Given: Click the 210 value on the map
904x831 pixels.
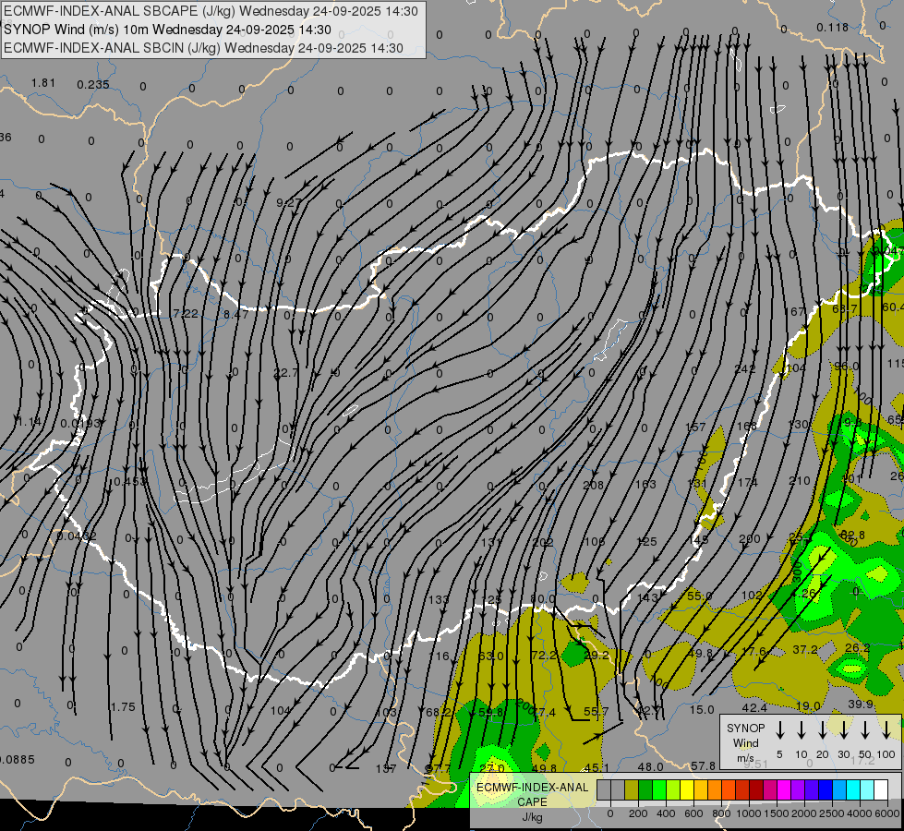Looking at the screenshot, I should [800, 480].
